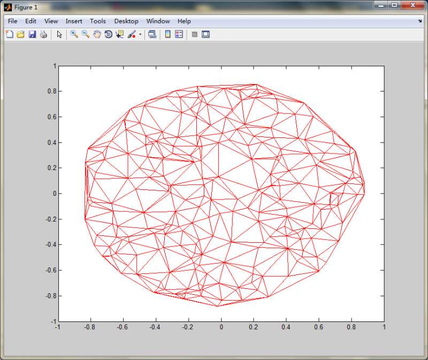The image size is (428, 360).
Task: Show plot tools and dock figure
Action: point(205,34)
